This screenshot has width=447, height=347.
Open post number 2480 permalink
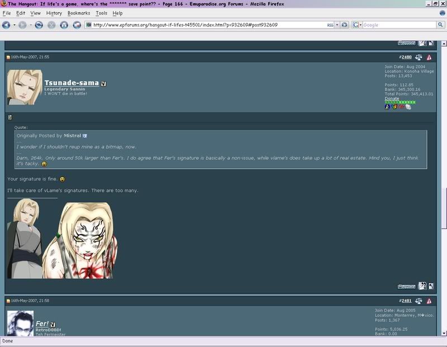[x=407, y=57]
